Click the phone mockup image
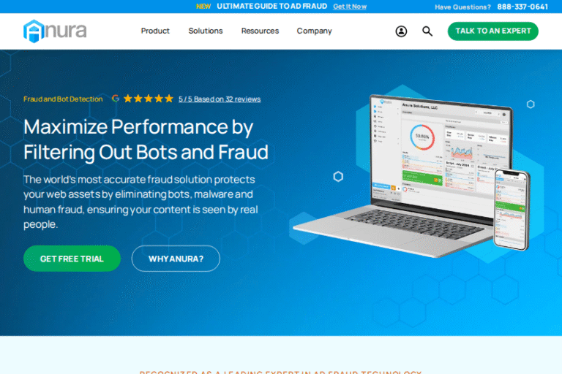This screenshot has width=562, height=374. tap(512, 210)
